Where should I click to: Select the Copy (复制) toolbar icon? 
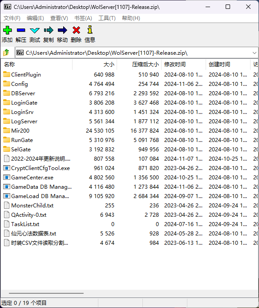[x=49, y=30]
